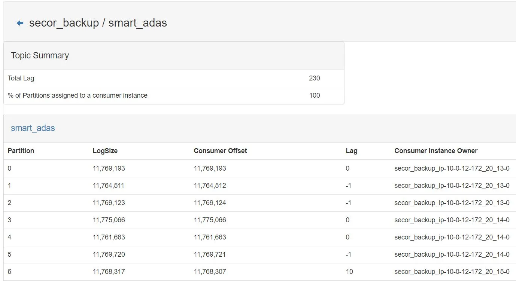Image resolution: width=516 pixels, height=281 pixels.
Task: Open the smart_adas topic link
Action: click(x=33, y=128)
